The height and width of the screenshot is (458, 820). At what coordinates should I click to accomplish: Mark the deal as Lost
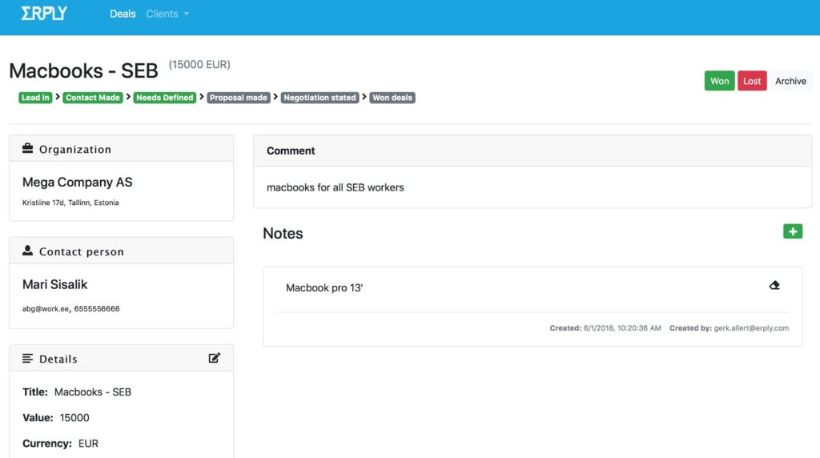pos(752,81)
